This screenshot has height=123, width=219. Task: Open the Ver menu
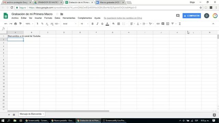[x=30, y=18]
